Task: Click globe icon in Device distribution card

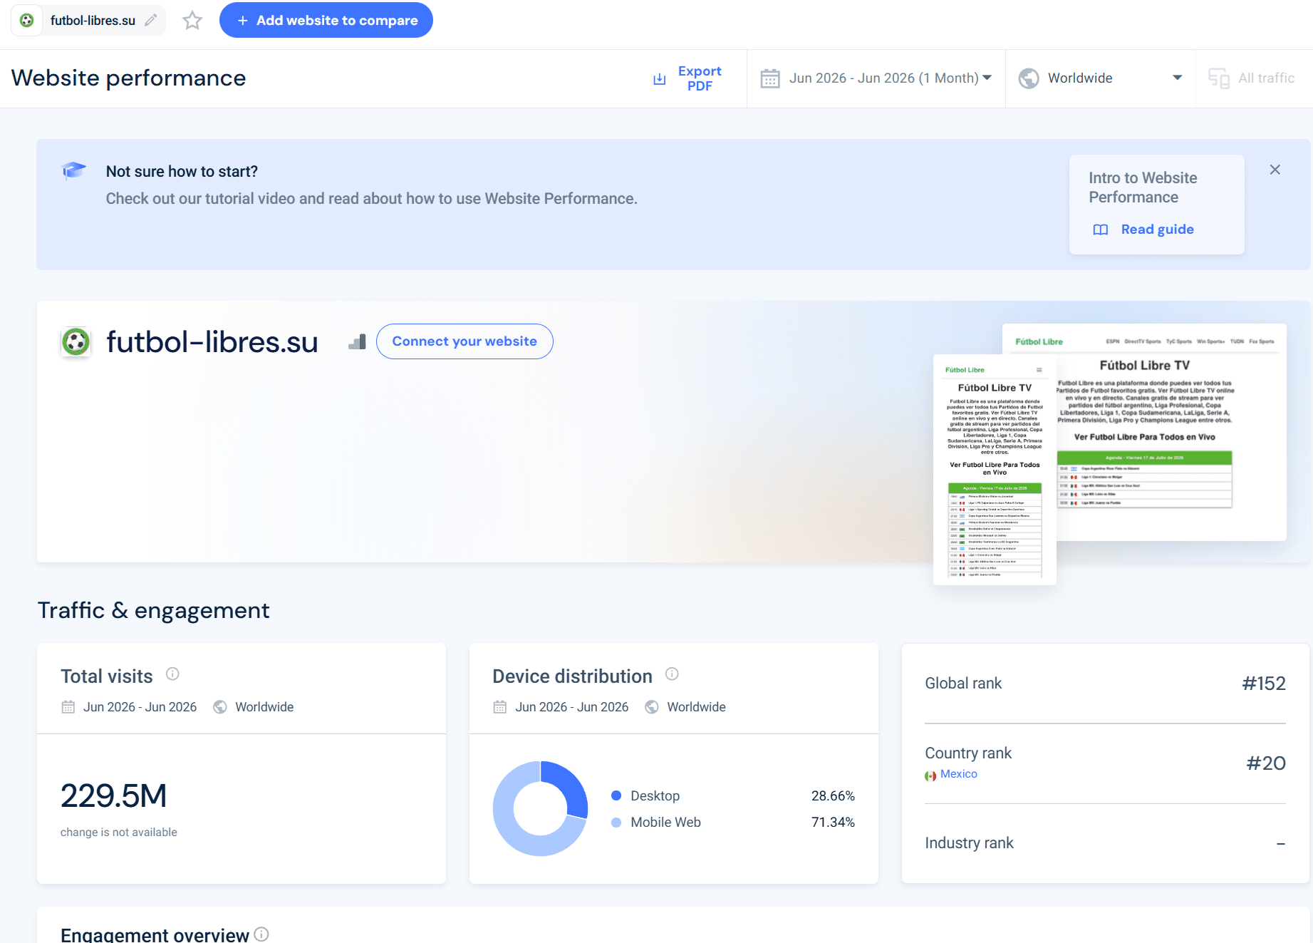Action: pos(652,707)
